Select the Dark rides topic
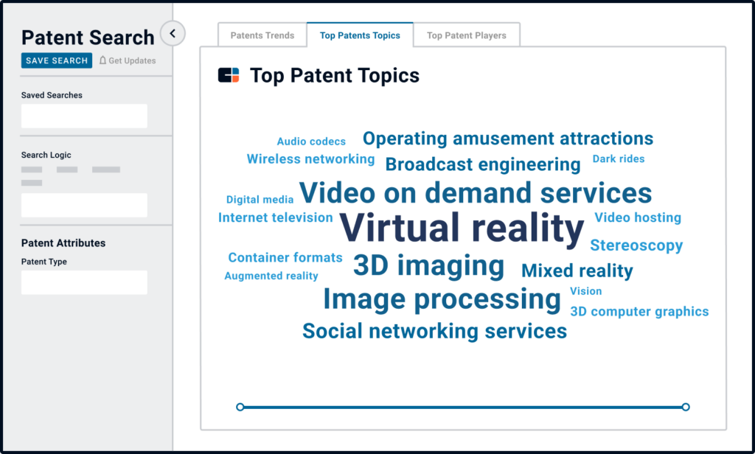Screen dimensions: 755x454 [618, 158]
